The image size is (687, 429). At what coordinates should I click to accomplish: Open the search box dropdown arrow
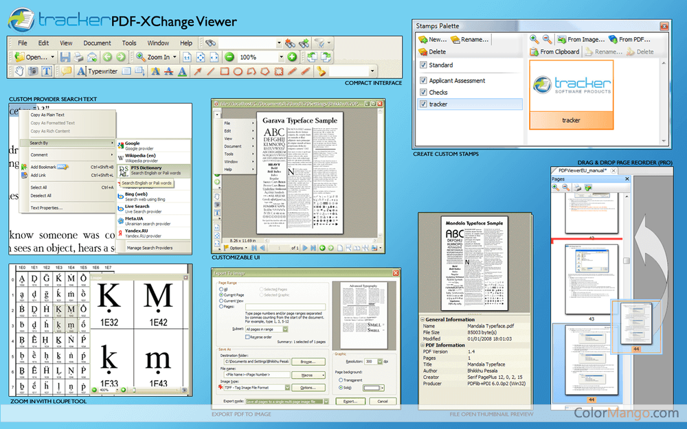(279, 43)
